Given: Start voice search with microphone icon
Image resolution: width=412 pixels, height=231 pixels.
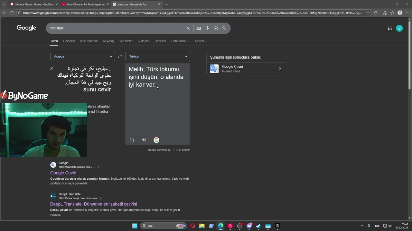Looking at the screenshot, I should click(x=207, y=28).
